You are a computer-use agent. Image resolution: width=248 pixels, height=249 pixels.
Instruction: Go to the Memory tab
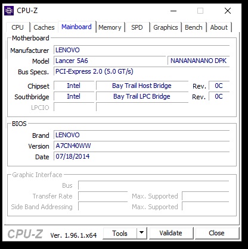click(x=110, y=27)
